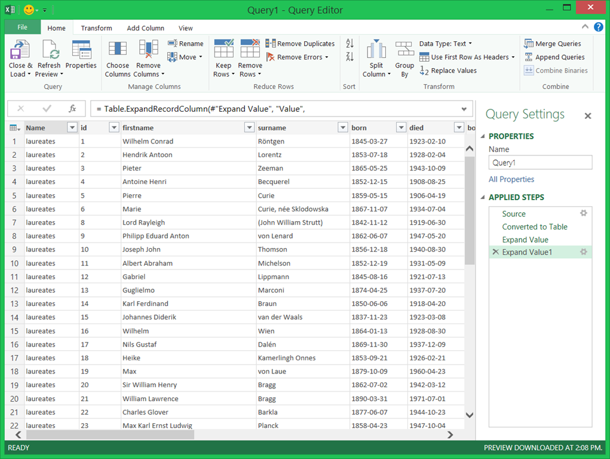This screenshot has height=459, width=610.
Task: Open the Add Column ribbon tab
Action: tap(145, 28)
